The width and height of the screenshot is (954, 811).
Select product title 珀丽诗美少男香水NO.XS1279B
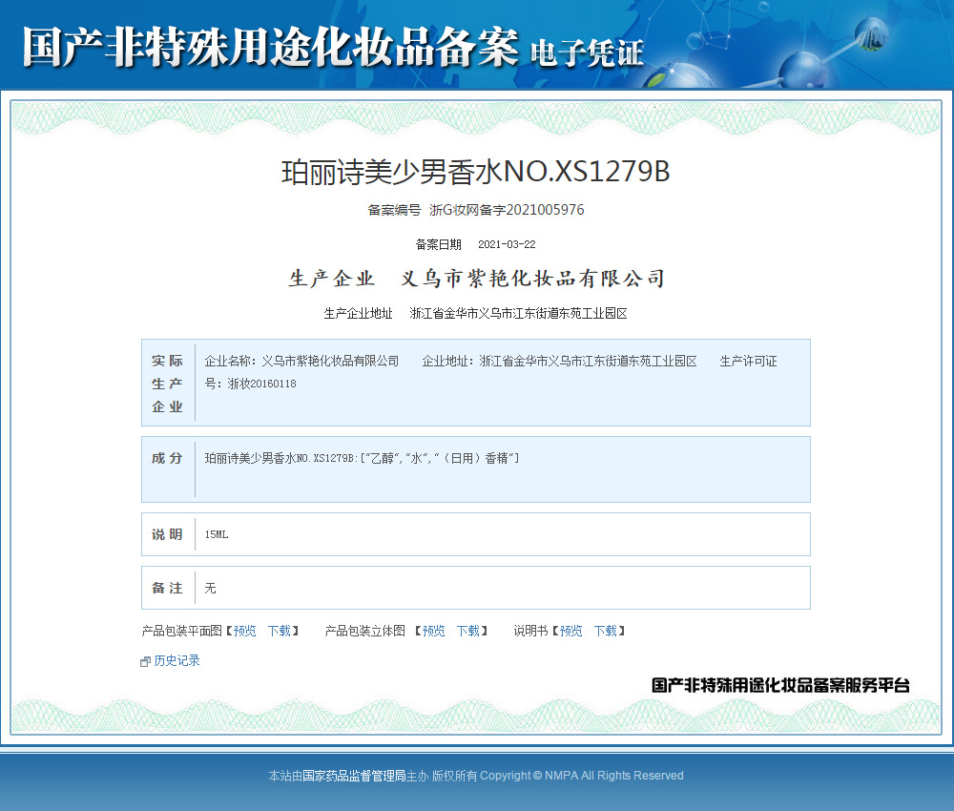click(x=475, y=172)
